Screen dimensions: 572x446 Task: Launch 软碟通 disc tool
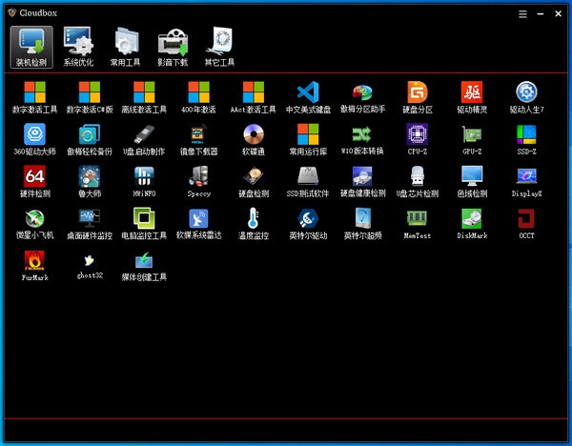(x=254, y=139)
